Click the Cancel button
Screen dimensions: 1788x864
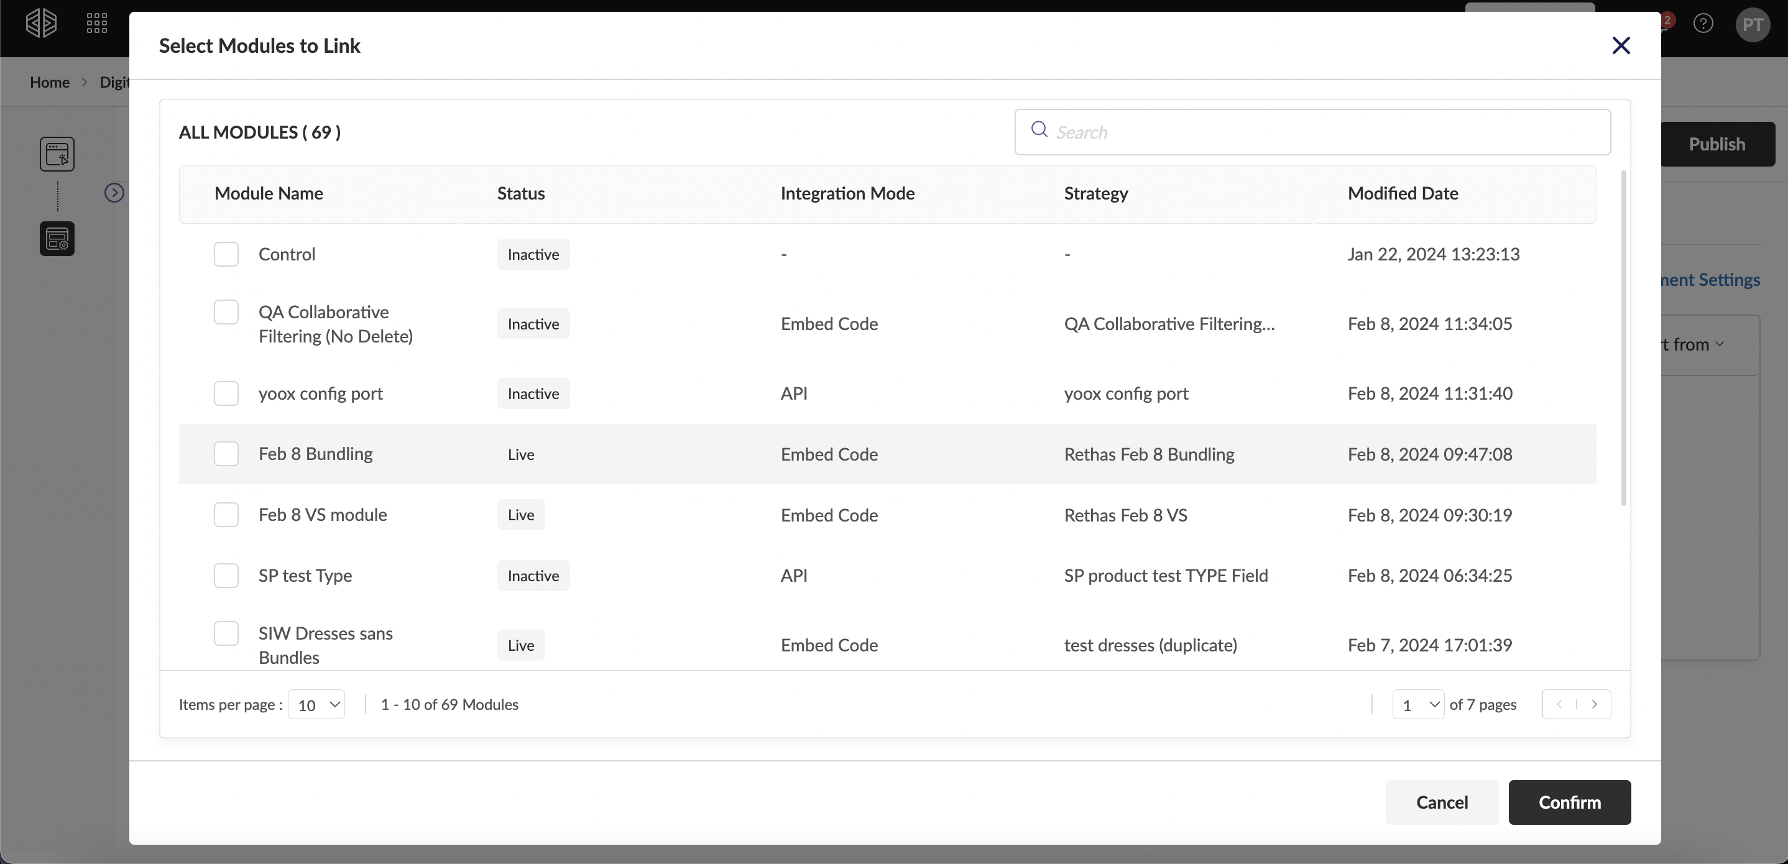point(1442,802)
